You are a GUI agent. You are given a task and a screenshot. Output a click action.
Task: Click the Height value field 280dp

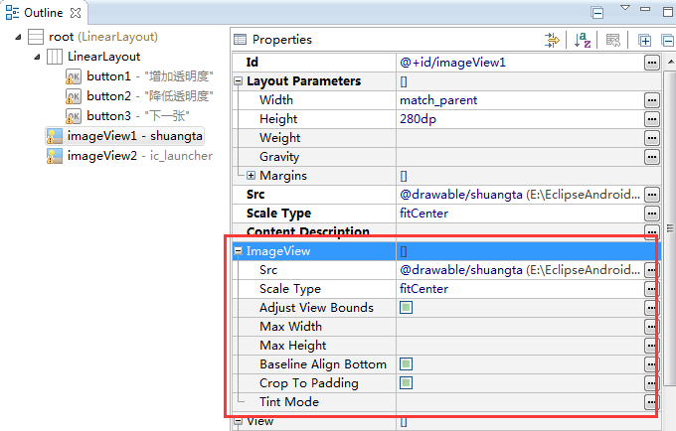point(520,119)
